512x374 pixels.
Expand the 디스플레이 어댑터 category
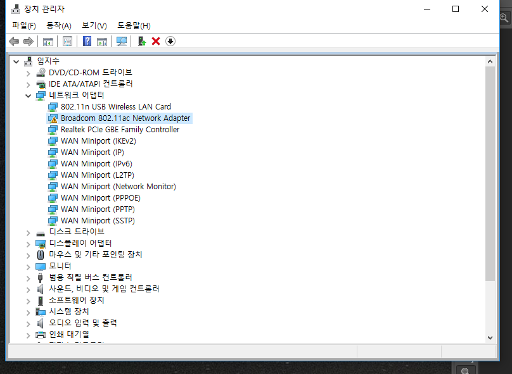click(x=29, y=244)
